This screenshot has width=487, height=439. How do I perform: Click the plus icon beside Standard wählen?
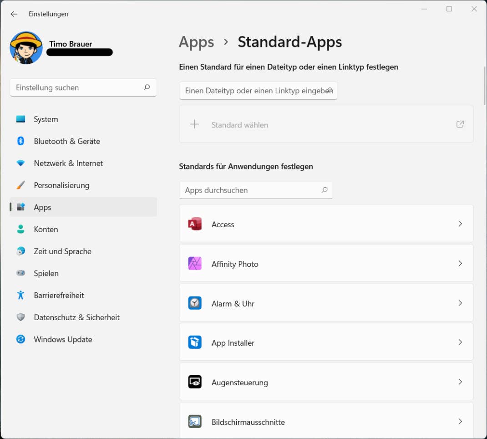pos(194,124)
